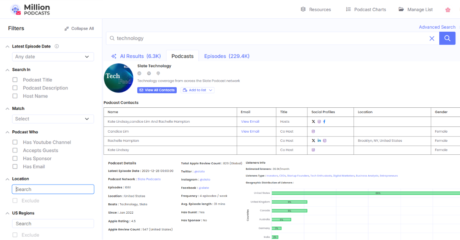Open the Manage List menu
The width and height of the screenshot is (460, 240).
(416, 10)
